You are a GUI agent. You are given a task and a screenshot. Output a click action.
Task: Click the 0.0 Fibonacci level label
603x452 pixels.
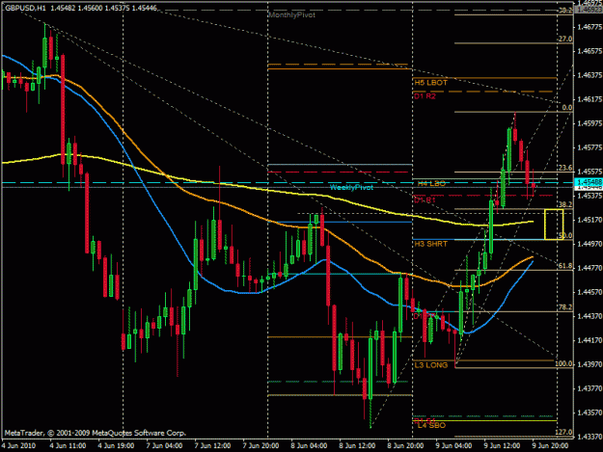pos(567,107)
